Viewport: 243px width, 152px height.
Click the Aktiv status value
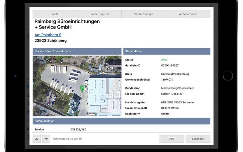tap(164, 60)
